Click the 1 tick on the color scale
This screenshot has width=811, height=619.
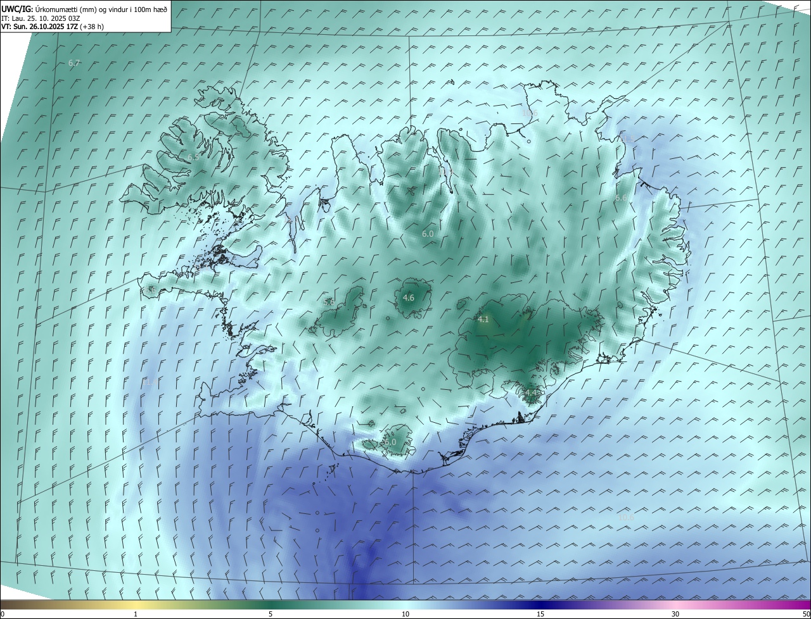(136, 614)
